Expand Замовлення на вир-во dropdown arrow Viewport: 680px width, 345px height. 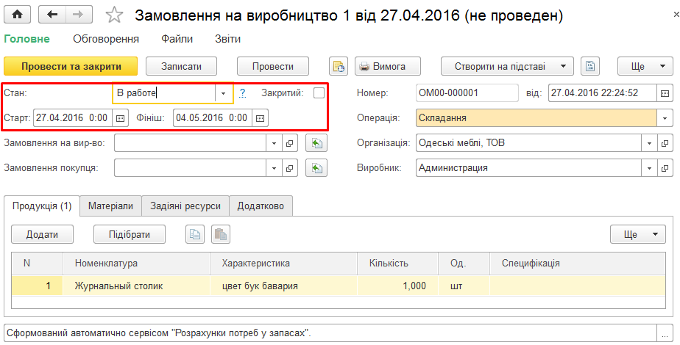[274, 143]
